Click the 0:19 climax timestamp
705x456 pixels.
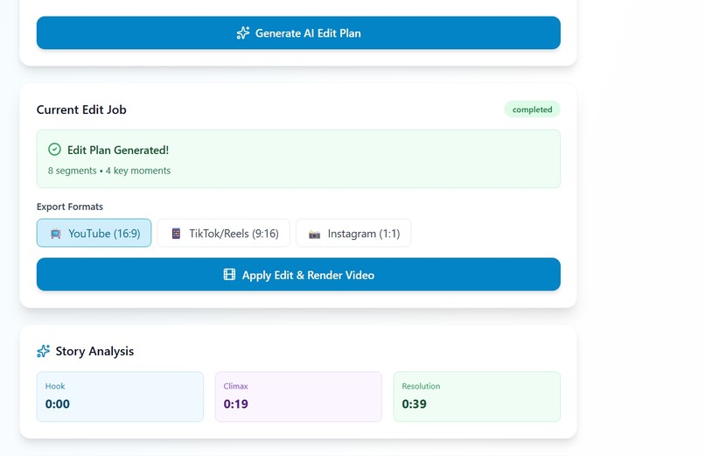point(235,403)
